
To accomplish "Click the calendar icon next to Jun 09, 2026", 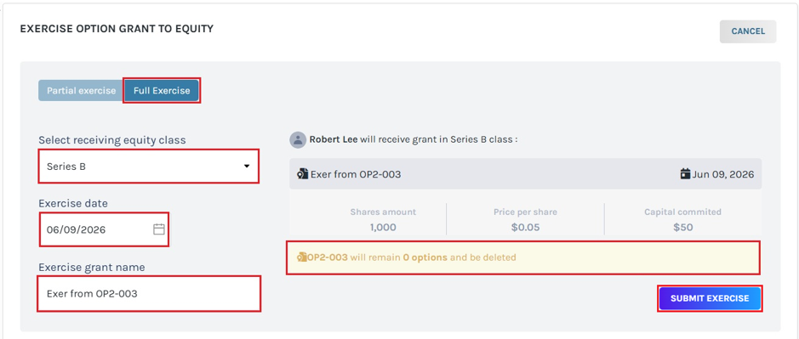I will click(x=685, y=174).
